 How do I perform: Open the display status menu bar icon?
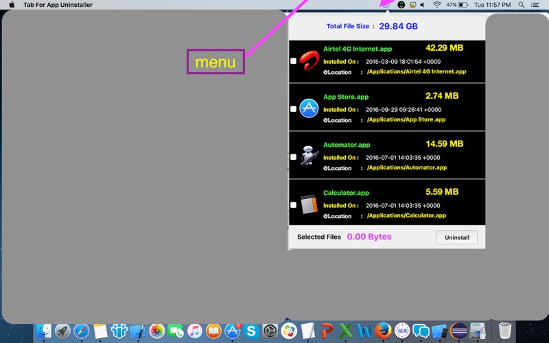(413, 5)
